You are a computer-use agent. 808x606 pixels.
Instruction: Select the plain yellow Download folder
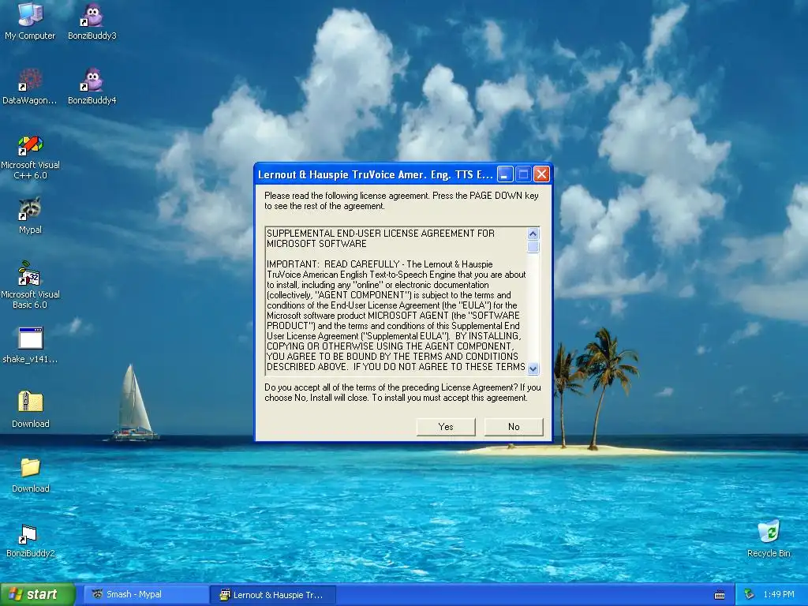click(x=31, y=474)
